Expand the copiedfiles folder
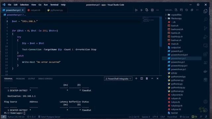 tap(176, 15)
